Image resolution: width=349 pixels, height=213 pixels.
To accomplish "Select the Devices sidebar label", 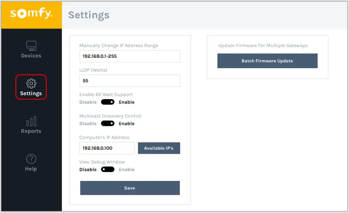I will pos(31,56).
